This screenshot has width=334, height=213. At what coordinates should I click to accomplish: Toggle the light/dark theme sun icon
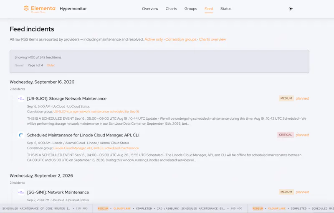point(291,9)
